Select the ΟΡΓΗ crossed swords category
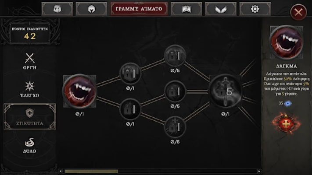 pos(30,61)
